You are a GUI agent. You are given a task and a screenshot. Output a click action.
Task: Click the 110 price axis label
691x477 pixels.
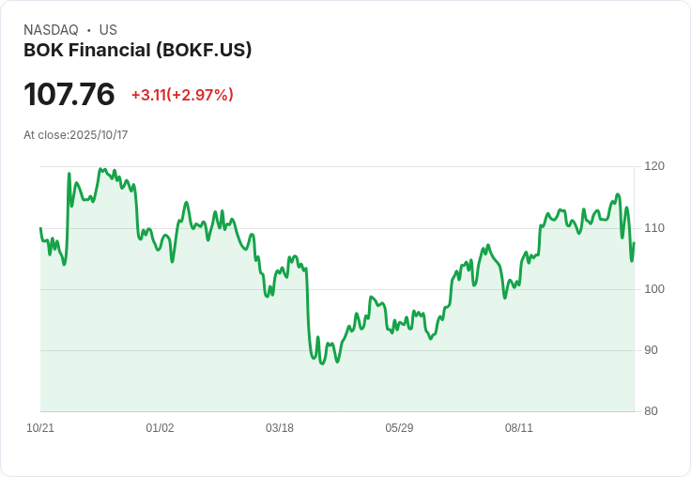(654, 228)
